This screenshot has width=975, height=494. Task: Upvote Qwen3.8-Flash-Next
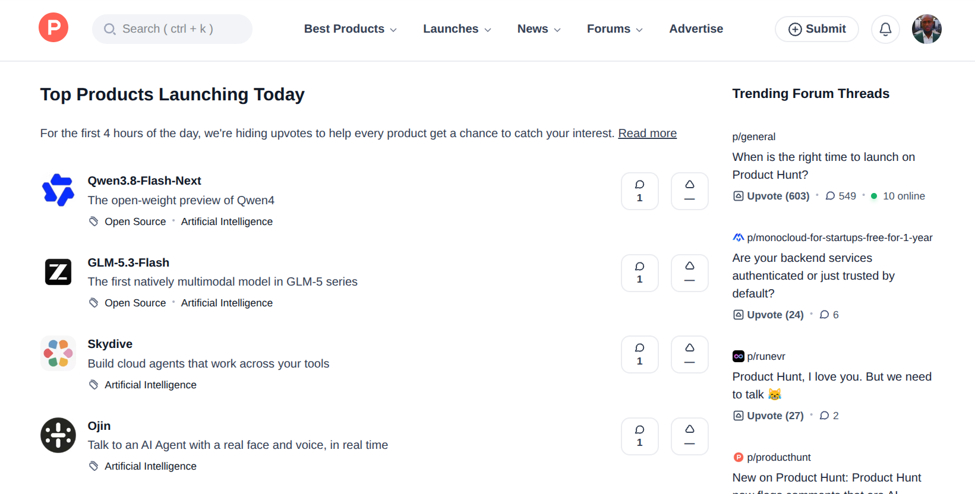coord(690,191)
